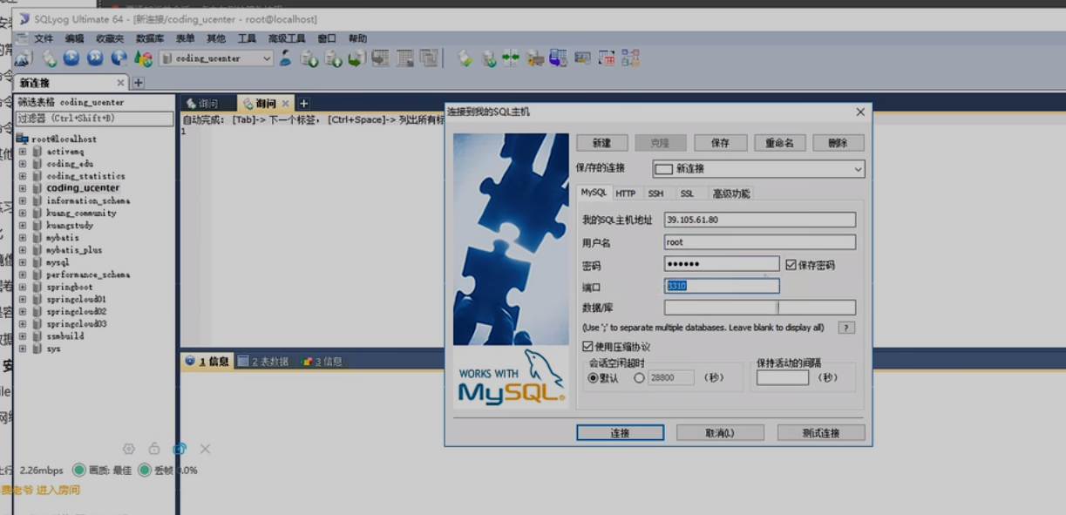Open the 保/存的连接 saved connection dropdown
Image resolution: width=1066 pixels, height=515 pixels.
858,169
